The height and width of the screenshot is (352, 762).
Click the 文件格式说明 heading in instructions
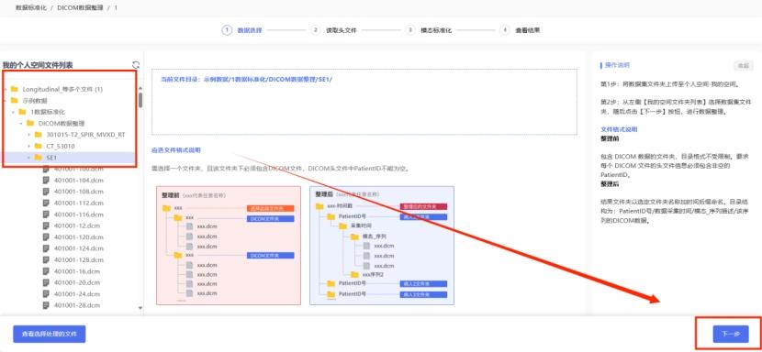click(x=619, y=129)
